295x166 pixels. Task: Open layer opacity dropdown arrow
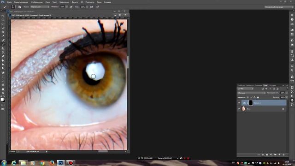287,93
